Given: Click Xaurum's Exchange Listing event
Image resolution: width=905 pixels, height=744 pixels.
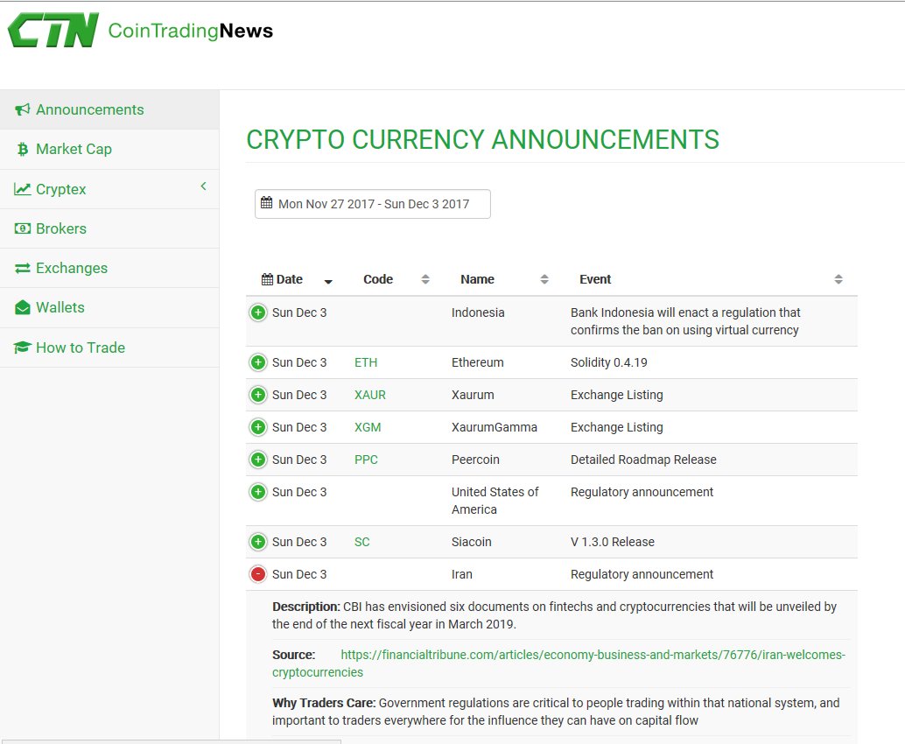Looking at the screenshot, I should (616, 395).
